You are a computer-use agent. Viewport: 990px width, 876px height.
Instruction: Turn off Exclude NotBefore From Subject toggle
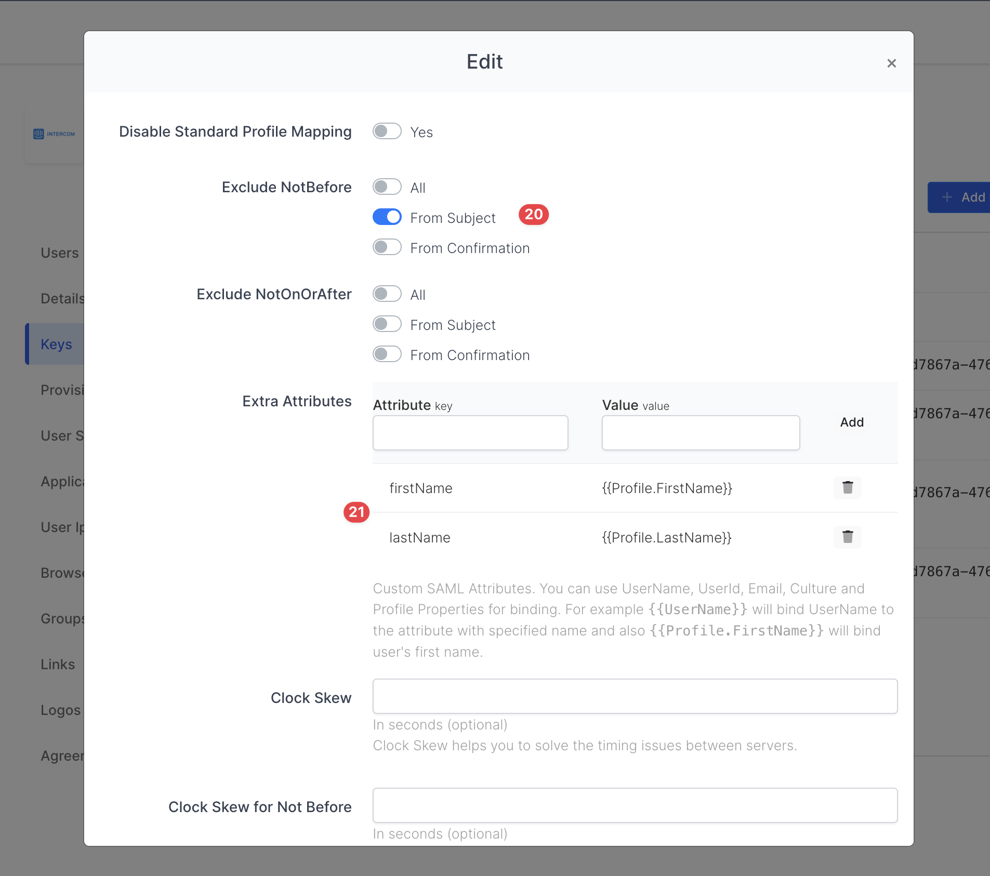(387, 217)
